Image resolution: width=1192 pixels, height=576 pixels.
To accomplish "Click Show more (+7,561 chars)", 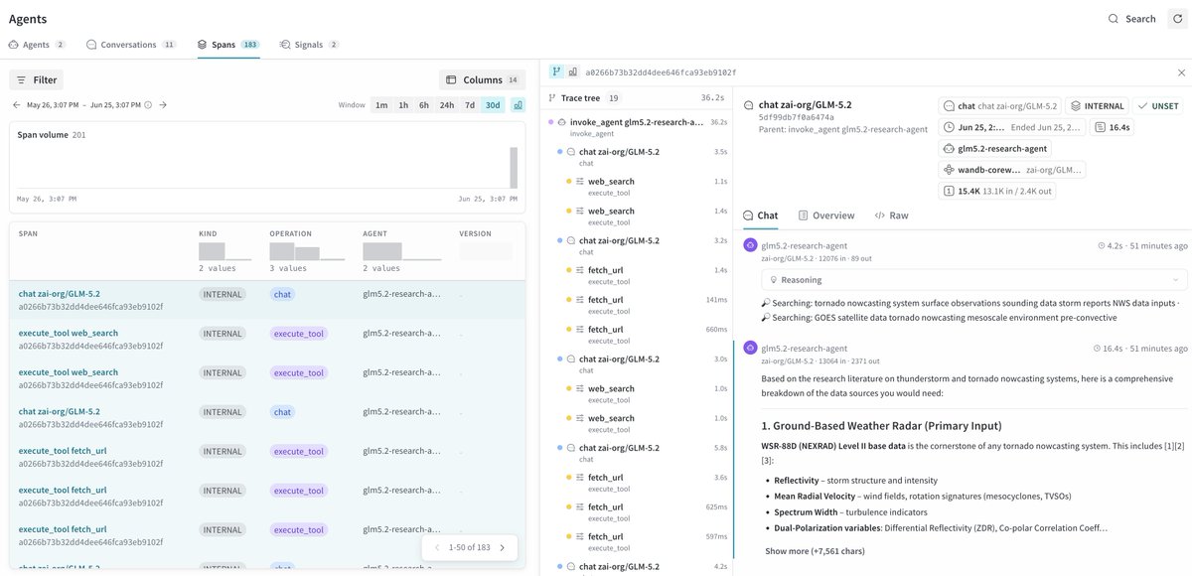I will click(x=815, y=551).
